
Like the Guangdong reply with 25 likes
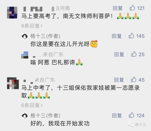(134, 54)
